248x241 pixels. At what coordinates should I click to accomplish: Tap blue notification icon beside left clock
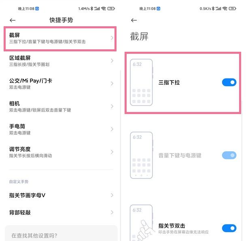click(37, 8)
